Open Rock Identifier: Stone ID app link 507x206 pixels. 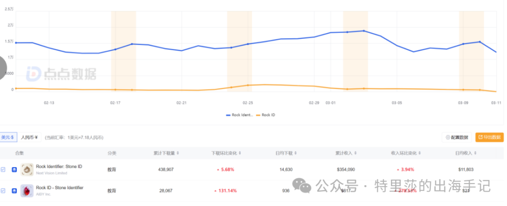(x=59, y=167)
